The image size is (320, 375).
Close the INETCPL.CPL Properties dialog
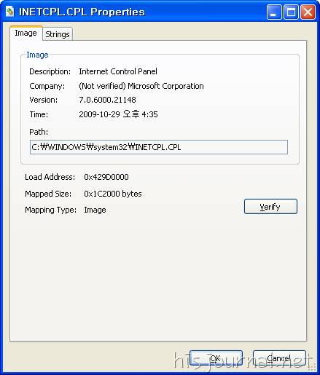[308, 12]
